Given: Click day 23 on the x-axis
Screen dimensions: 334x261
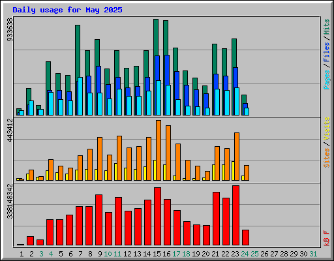Looking at the screenshot, I should tap(235, 254).
